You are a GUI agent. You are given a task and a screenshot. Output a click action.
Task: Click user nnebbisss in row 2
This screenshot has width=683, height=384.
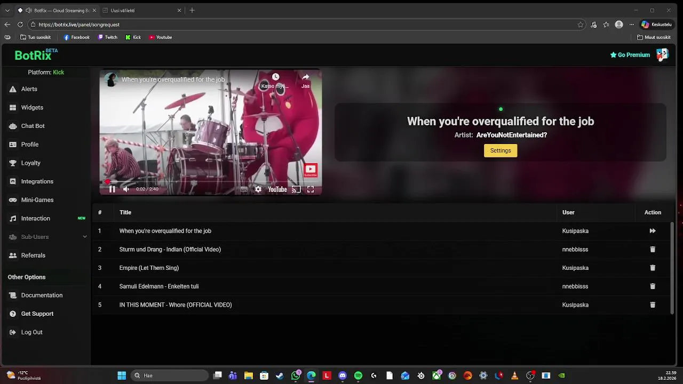[575, 249]
